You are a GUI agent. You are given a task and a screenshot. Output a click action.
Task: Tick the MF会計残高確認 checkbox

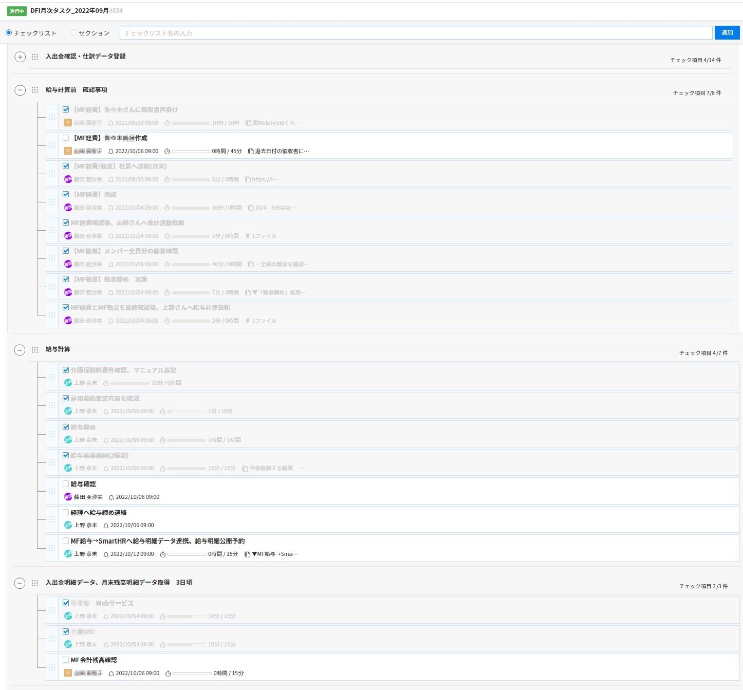tap(66, 660)
